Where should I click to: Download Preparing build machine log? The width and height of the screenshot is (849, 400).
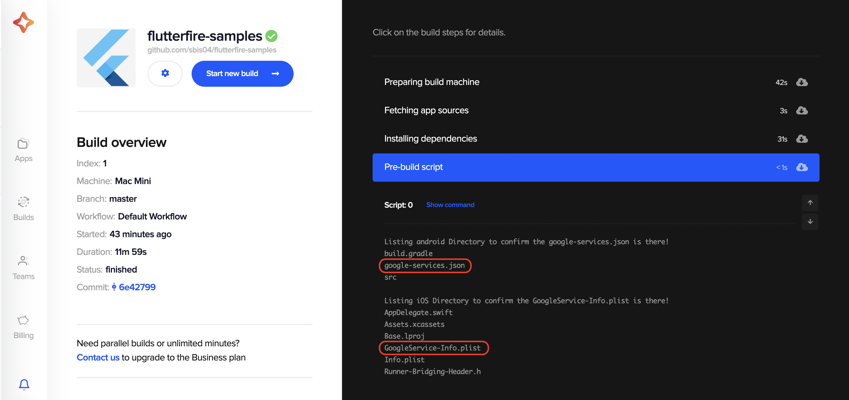click(x=802, y=82)
